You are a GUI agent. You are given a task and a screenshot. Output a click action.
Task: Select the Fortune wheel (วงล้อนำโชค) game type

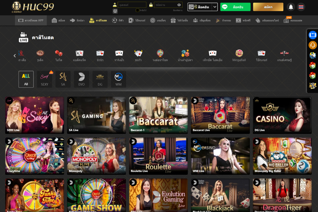click(x=160, y=56)
